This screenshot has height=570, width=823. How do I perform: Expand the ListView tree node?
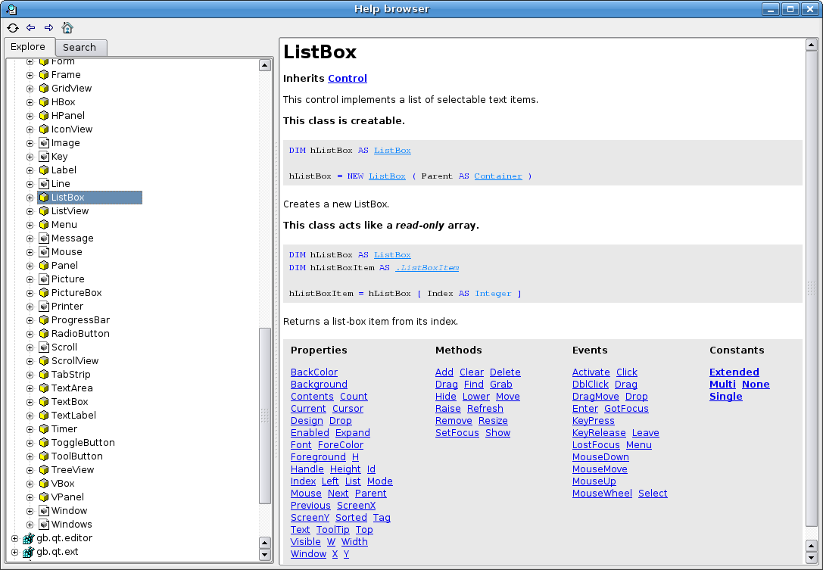pyautogui.click(x=30, y=211)
